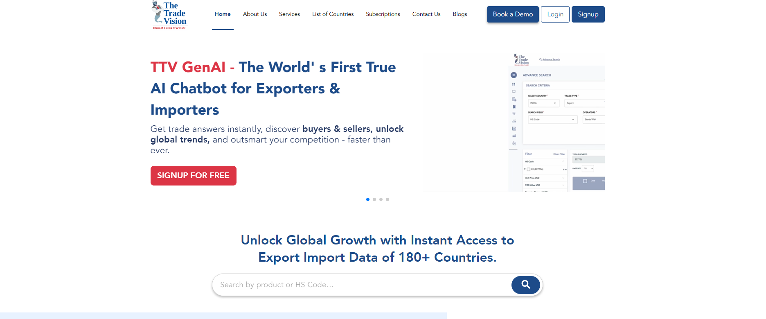Screen dimensions: 766x319
Task: Open the Page Size dropdown in preview
Action: pos(588,168)
